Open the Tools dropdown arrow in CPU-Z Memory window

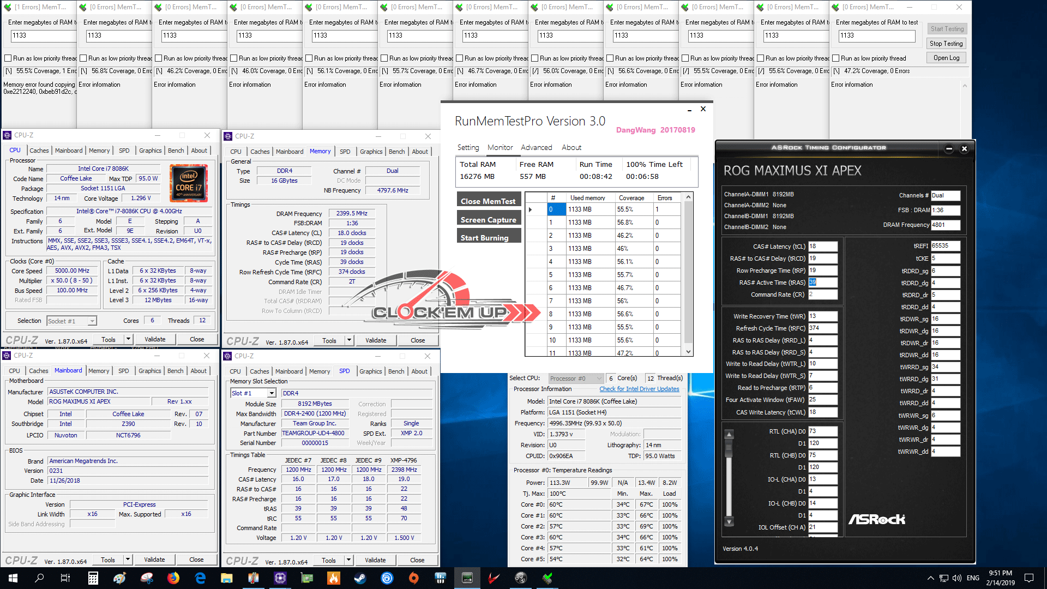coord(349,340)
